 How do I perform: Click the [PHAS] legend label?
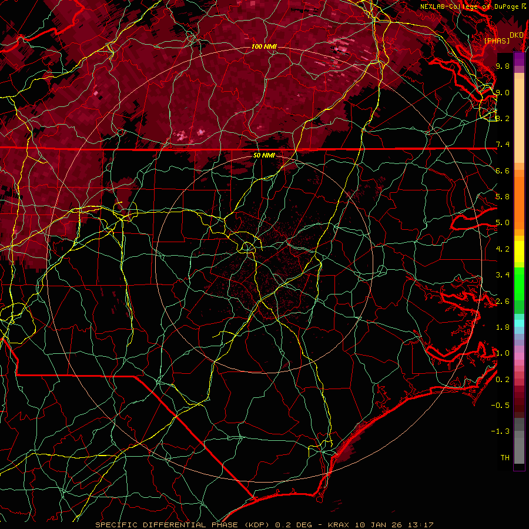click(497, 41)
